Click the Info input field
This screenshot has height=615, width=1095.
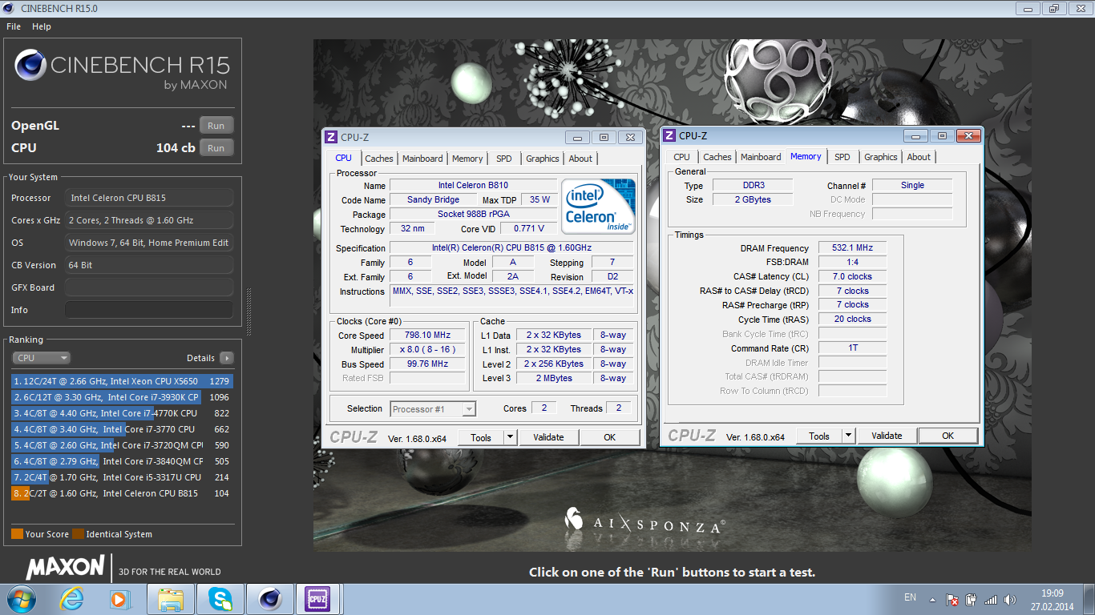[149, 310]
